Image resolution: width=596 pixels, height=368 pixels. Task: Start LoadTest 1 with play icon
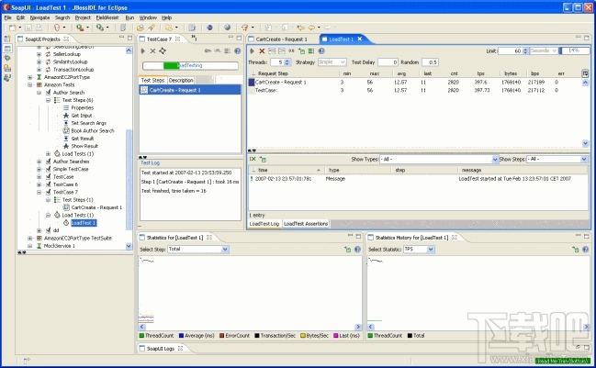point(252,50)
